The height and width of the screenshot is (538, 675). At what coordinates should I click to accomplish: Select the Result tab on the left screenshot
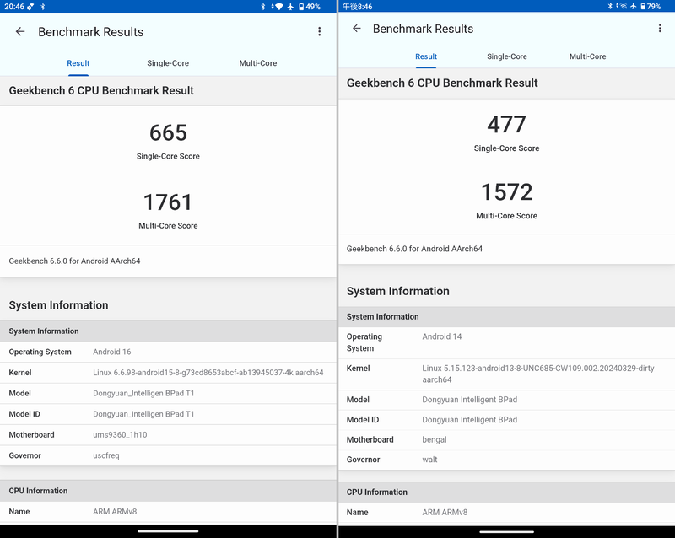pyautogui.click(x=78, y=63)
